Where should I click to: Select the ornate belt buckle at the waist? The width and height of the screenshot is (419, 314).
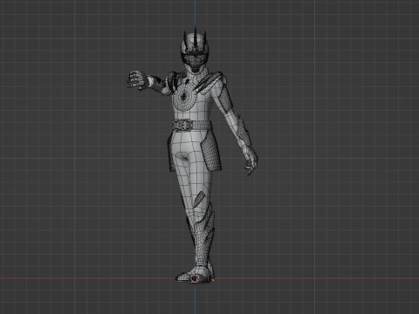coord(182,126)
